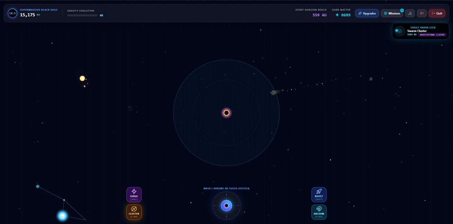Use the Vacuum magnet ability
Screen dimensions: 453x224
[x=319, y=212]
